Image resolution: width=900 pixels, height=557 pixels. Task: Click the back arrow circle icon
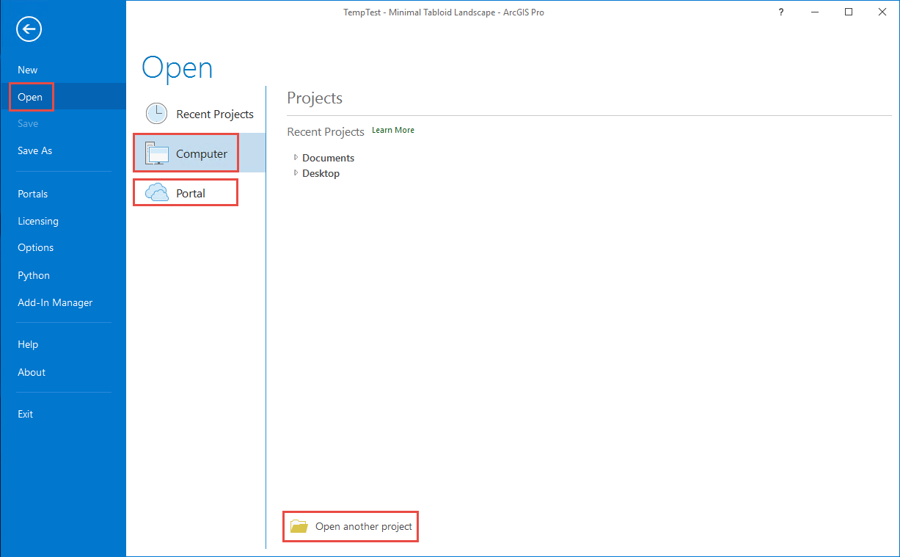[x=29, y=29]
